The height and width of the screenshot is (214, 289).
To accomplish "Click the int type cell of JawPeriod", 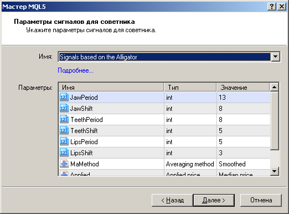I will click(x=190, y=98).
